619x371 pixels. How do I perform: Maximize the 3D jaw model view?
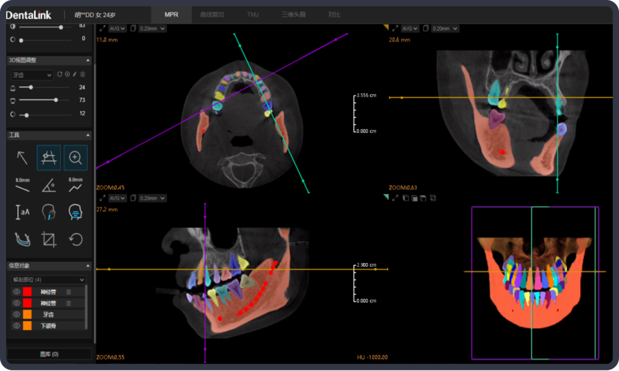coord(395,198)
